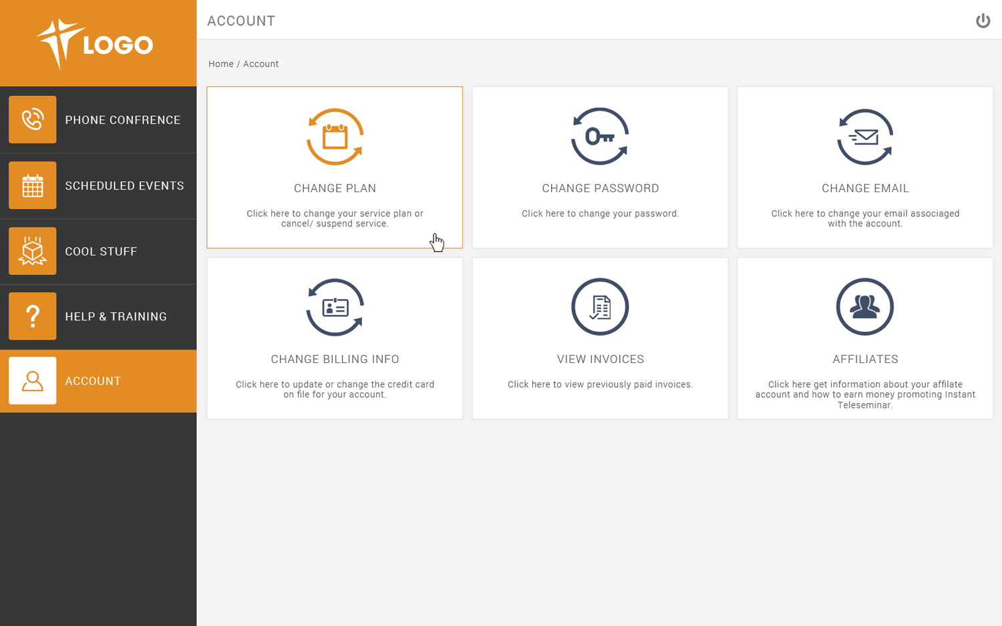Open Help & Training from sidebar
This screenshot has width=1002, height=626.
pos(116,317)
